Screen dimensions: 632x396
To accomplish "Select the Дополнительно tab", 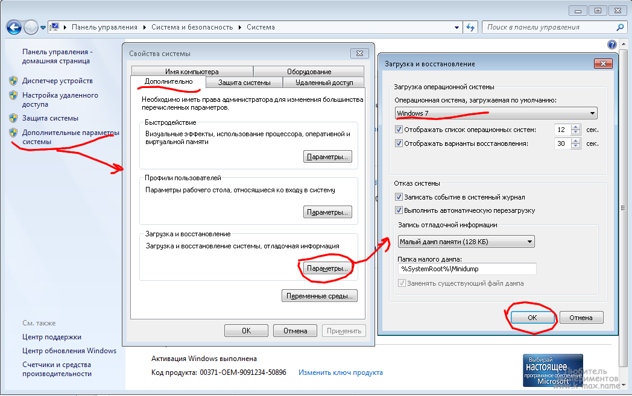I will [168, 81].
